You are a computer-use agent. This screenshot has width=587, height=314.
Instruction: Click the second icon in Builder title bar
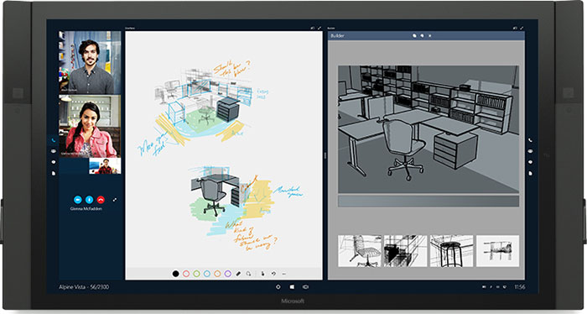(x=422, y=35)
